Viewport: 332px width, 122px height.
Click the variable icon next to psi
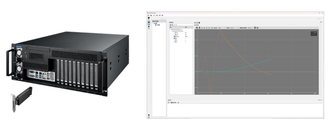[176, 35]
